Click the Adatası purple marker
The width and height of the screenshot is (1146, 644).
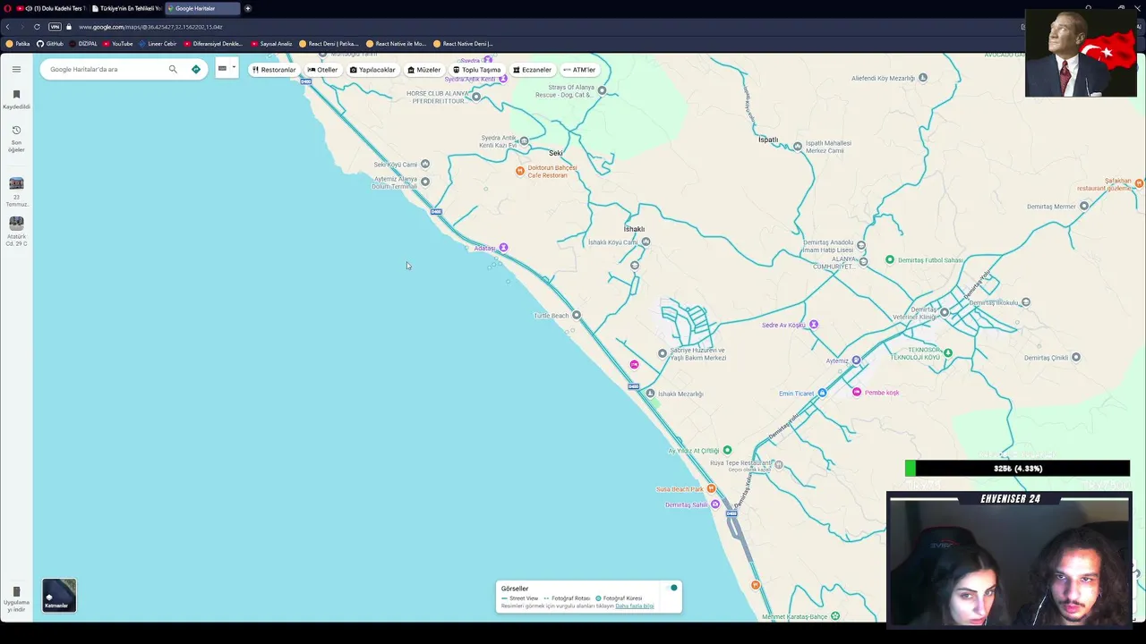(x=503, y=248)
